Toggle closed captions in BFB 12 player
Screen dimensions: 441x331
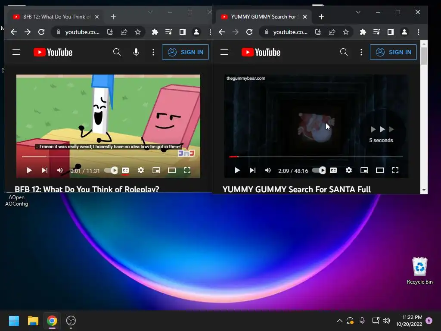(125, 170)
